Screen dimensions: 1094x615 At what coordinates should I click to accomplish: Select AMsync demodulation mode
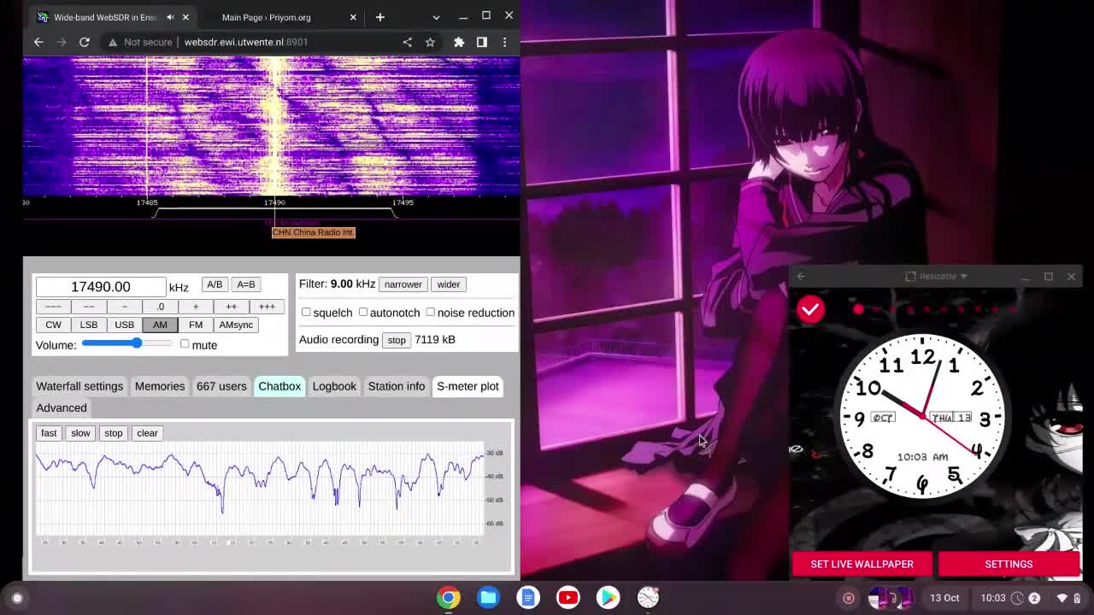tap(236, 325)
